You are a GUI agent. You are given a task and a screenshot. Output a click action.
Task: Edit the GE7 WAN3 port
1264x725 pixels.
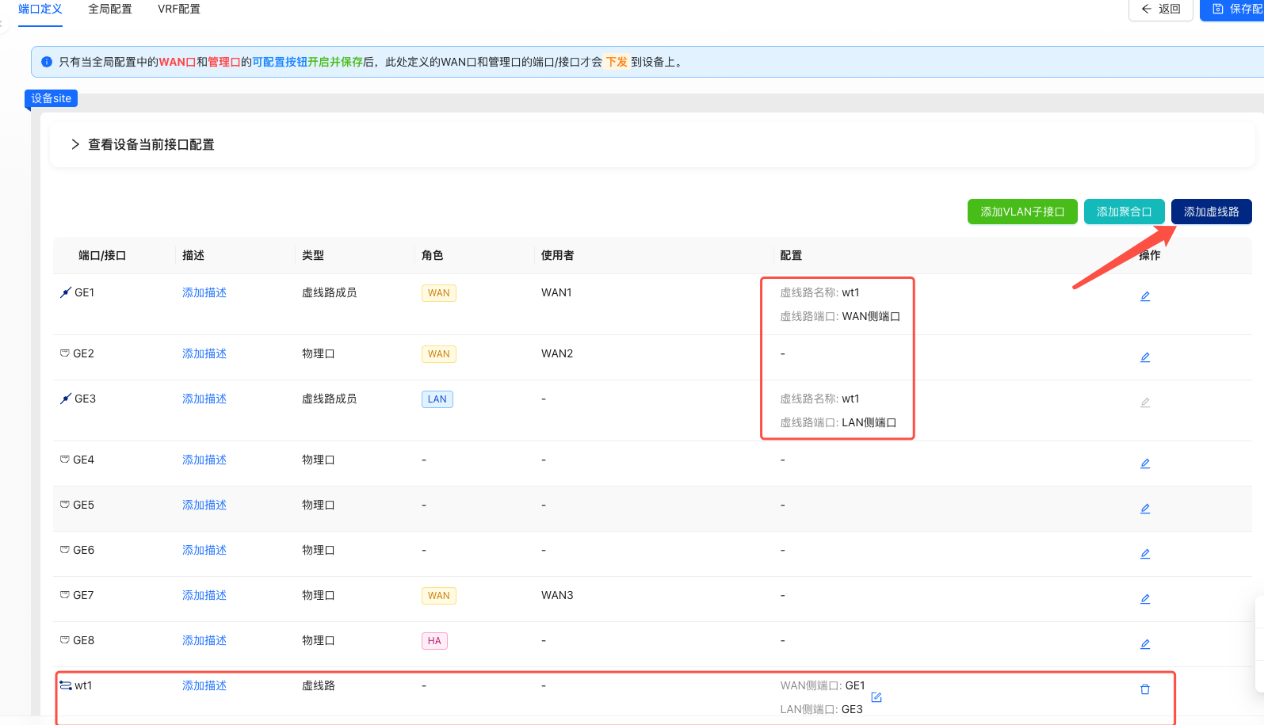(1144, 599)
